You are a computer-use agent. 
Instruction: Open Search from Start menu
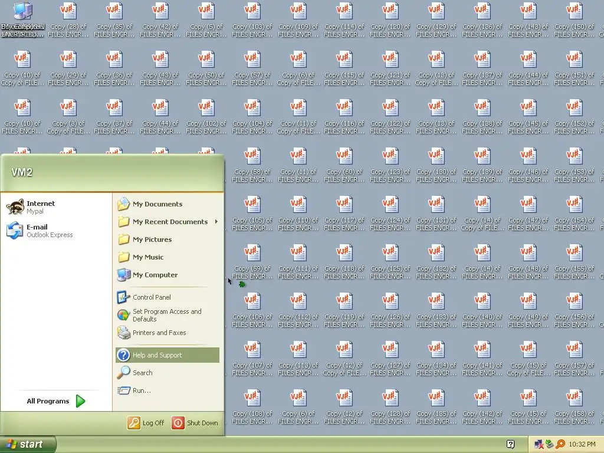[134, 373]
